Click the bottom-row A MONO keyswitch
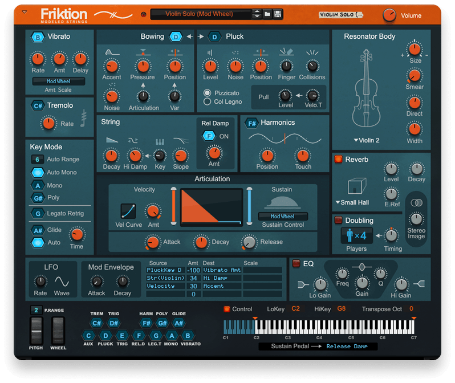 point(172,336)
